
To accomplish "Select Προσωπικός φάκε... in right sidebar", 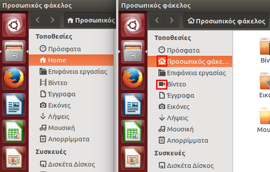I will point(190,62).
